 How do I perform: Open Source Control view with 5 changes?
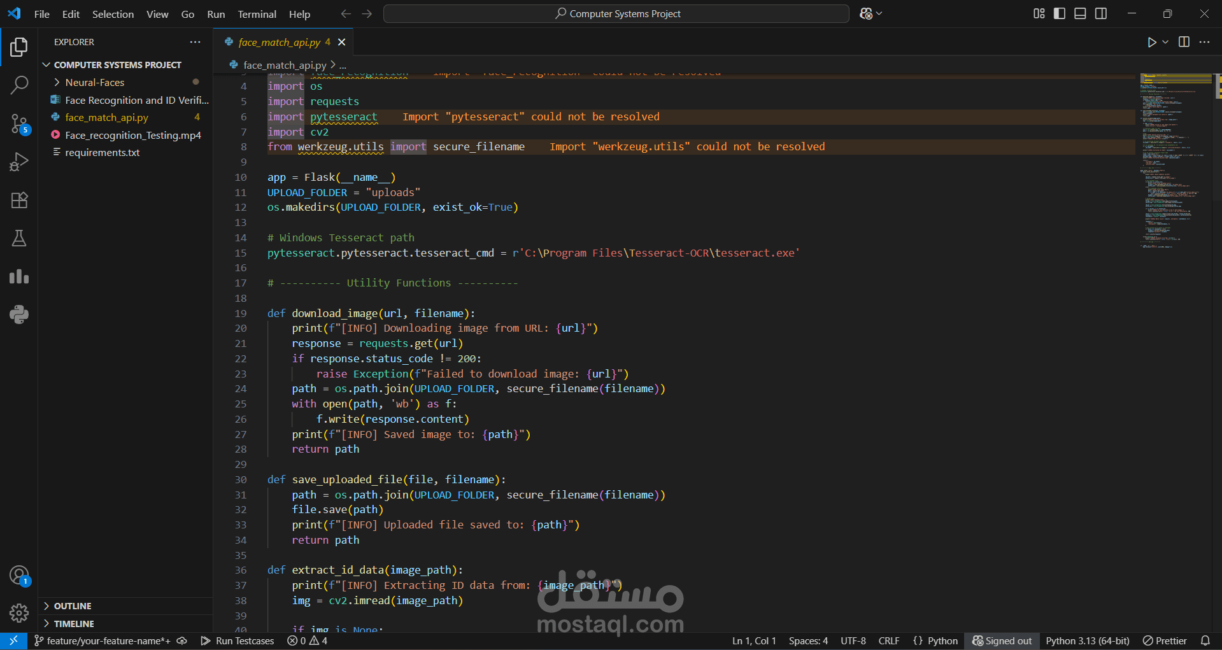[19, 124]
